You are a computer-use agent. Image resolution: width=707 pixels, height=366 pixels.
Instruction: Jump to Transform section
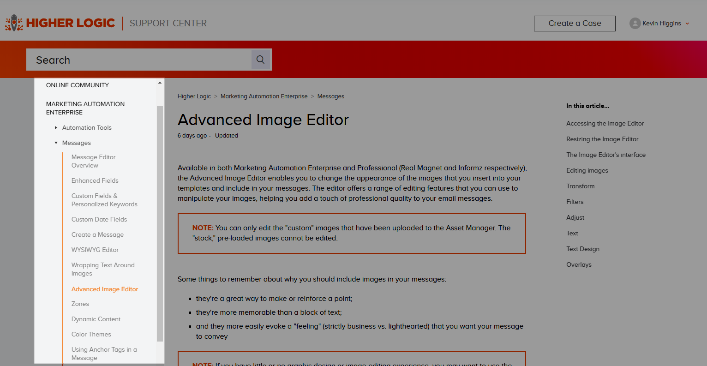click(581, 186)
